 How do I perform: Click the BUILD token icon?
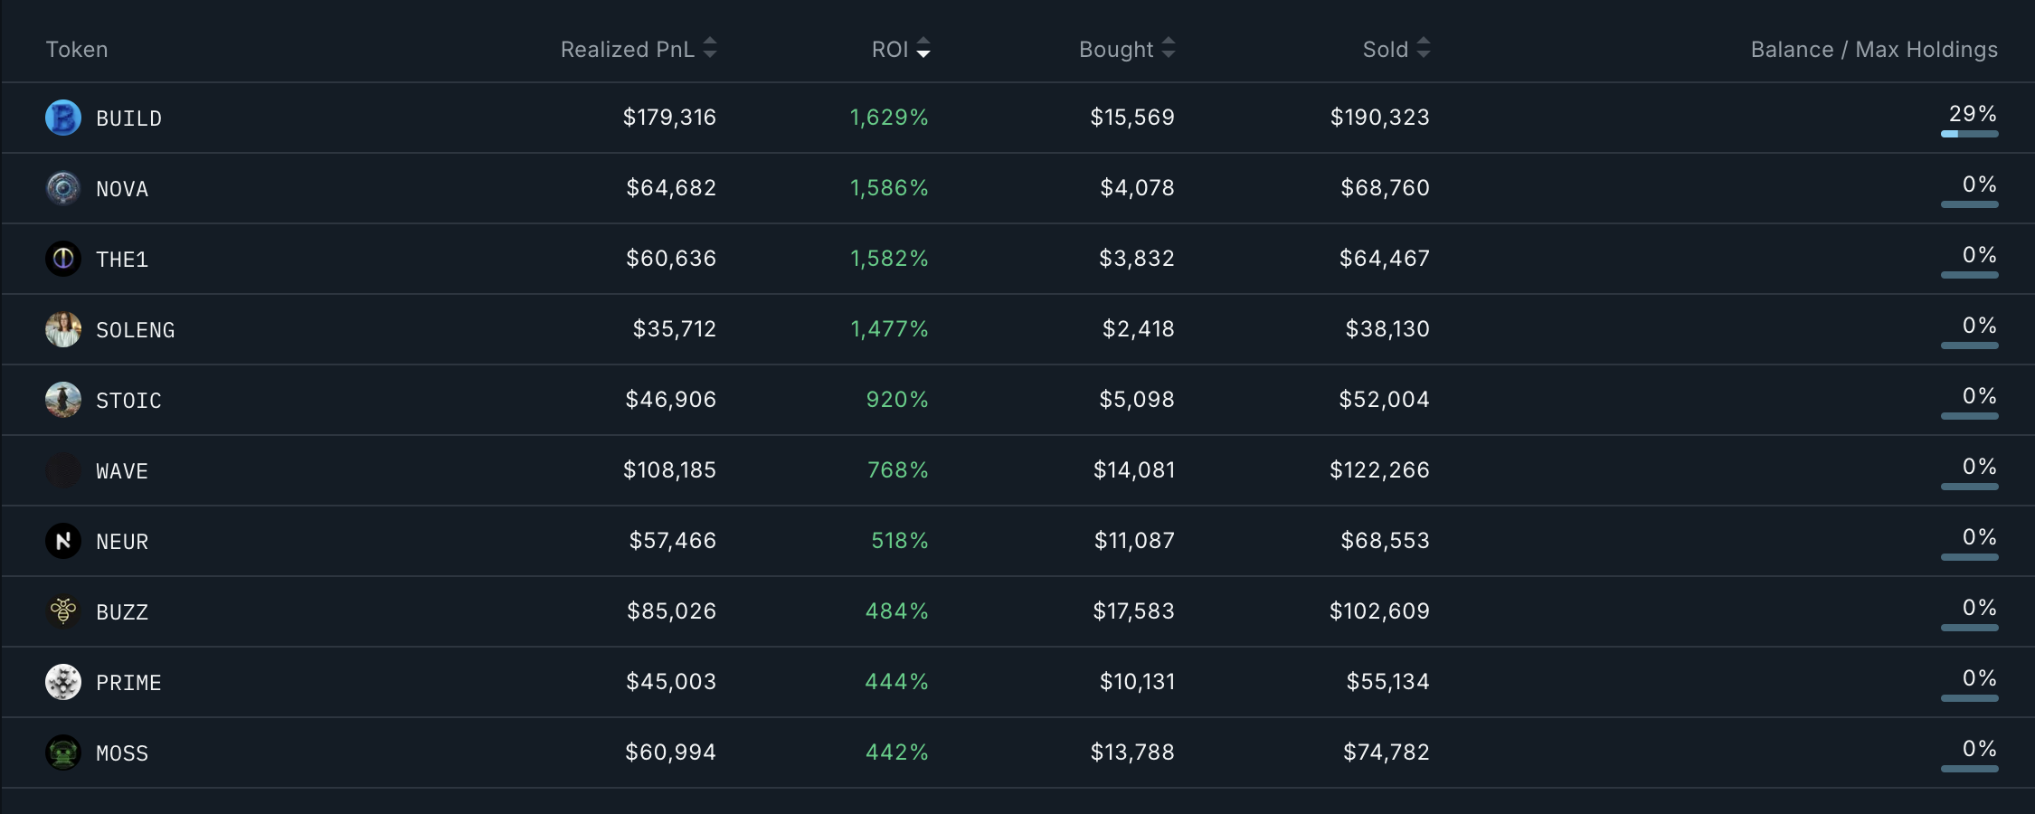click(x=63, y=118)
